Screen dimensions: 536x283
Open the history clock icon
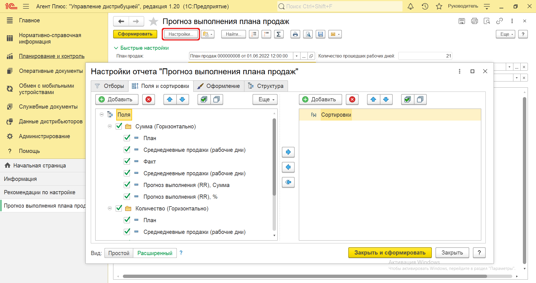[x=425, y=6]
